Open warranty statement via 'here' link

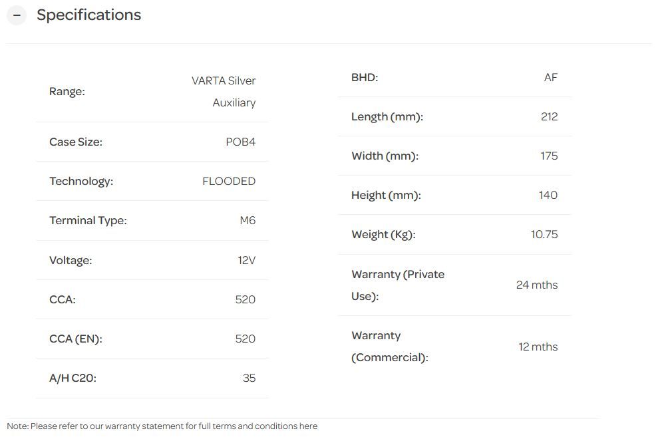[308, 426]
